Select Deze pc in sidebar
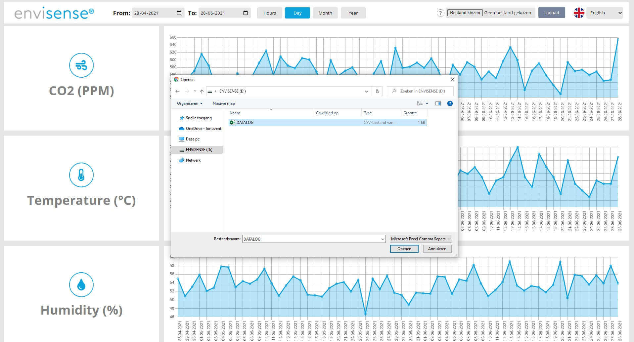This screenshot has height=342, width=634. click(x=189, y=139)
